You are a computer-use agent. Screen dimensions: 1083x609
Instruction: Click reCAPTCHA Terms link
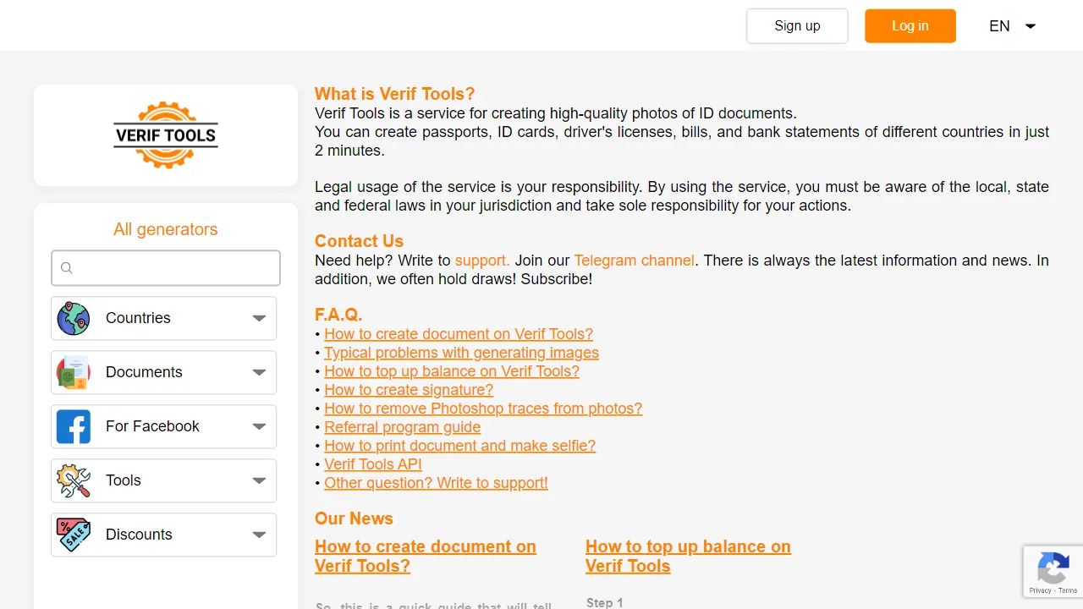1068,590
